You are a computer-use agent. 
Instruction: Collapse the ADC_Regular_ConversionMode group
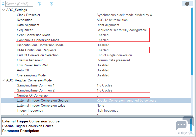click(3, 80)
